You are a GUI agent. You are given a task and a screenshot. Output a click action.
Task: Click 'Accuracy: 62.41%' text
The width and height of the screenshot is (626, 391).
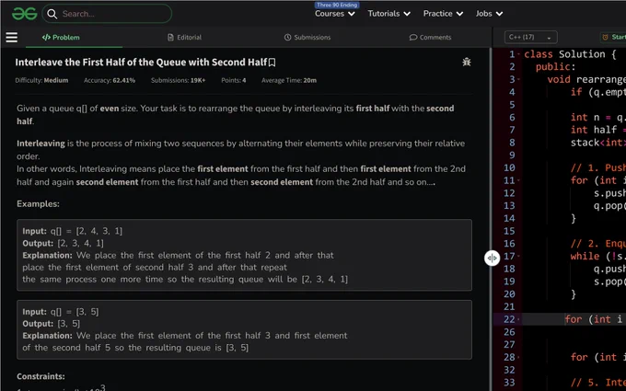point(110,80)
